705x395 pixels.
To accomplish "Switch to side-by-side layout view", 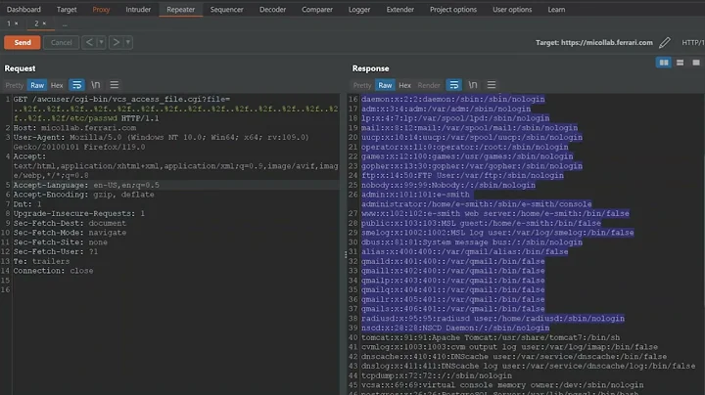I will click(664, 63).
